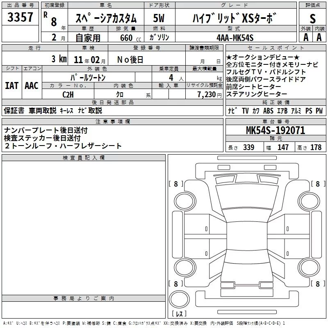Image resolution: width=328 pixels, height=328 pixels.
Task: Click the model code 4AA-MK54S
Action: pos(235,38)
